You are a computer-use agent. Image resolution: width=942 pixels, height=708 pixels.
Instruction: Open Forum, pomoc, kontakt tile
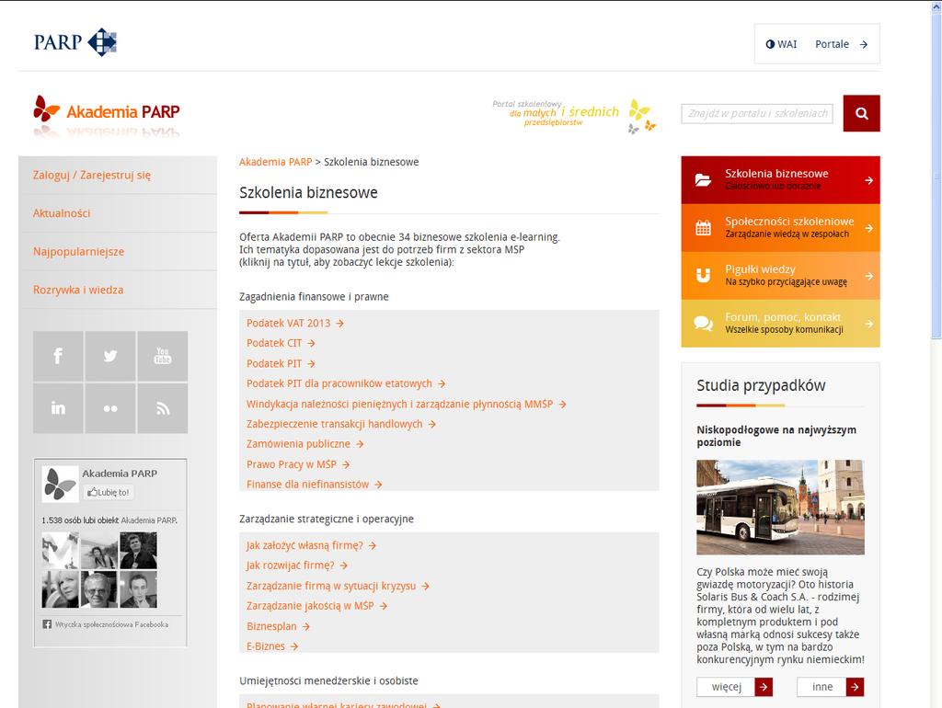point(780,324)
